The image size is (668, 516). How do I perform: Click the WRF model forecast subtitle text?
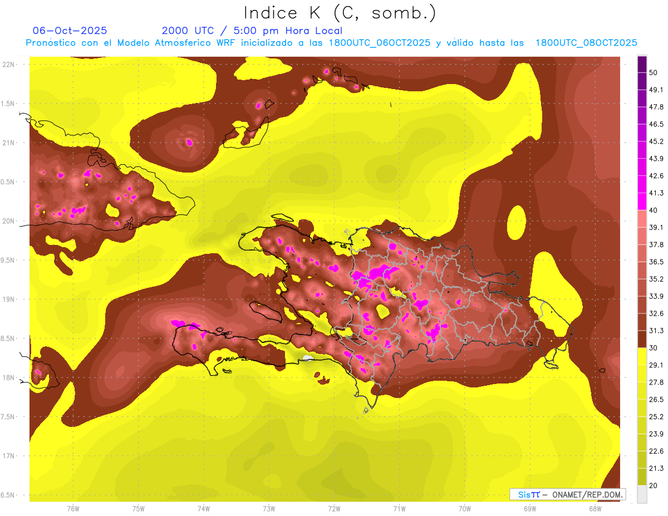coord(331,43)
